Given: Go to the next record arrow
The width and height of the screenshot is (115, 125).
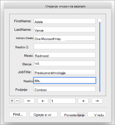Looking at the screenshot, I should point(83,101).
